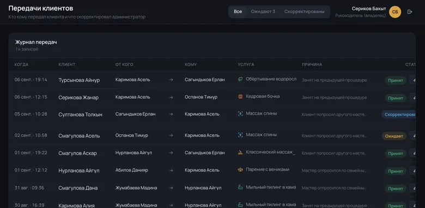Viewport: 425px width, 208px height.
Task: Open the СБ user avatar
Action: (x=395, y=12)
